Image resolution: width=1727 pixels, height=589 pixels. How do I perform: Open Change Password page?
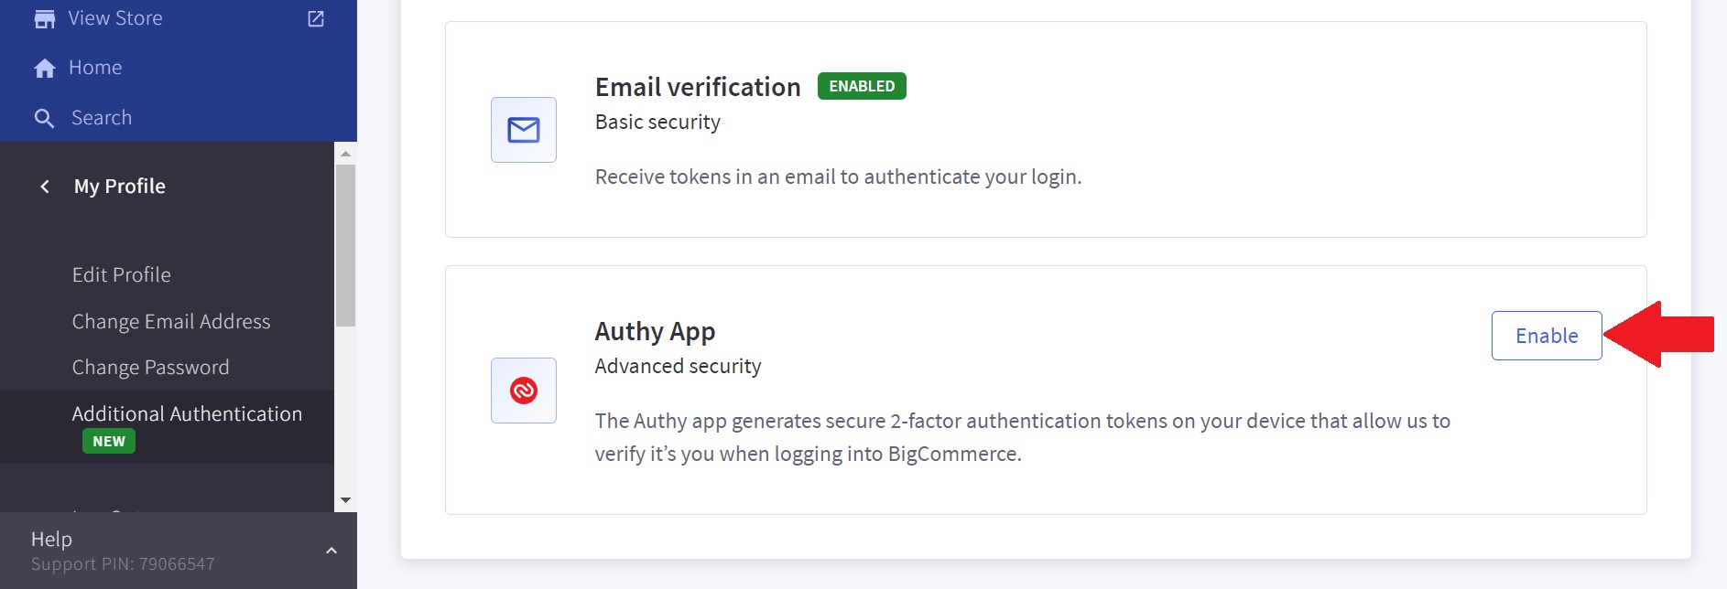click(151, 367)
